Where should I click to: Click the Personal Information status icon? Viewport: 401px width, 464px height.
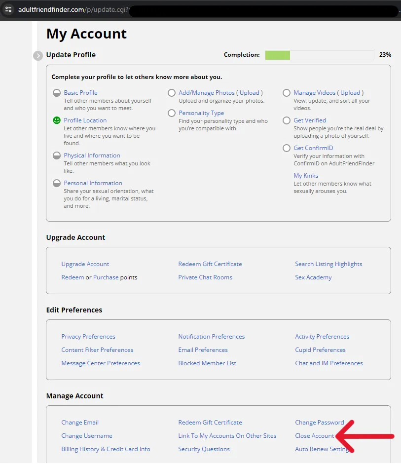pos(57,183)
